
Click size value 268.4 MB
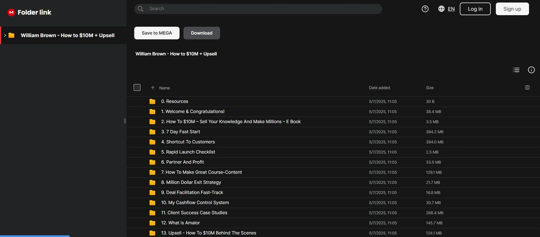[434, 213]
